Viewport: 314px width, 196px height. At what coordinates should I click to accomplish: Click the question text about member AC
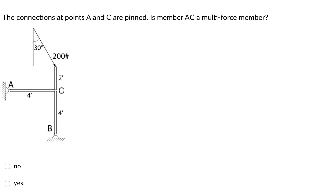(135, 17)
